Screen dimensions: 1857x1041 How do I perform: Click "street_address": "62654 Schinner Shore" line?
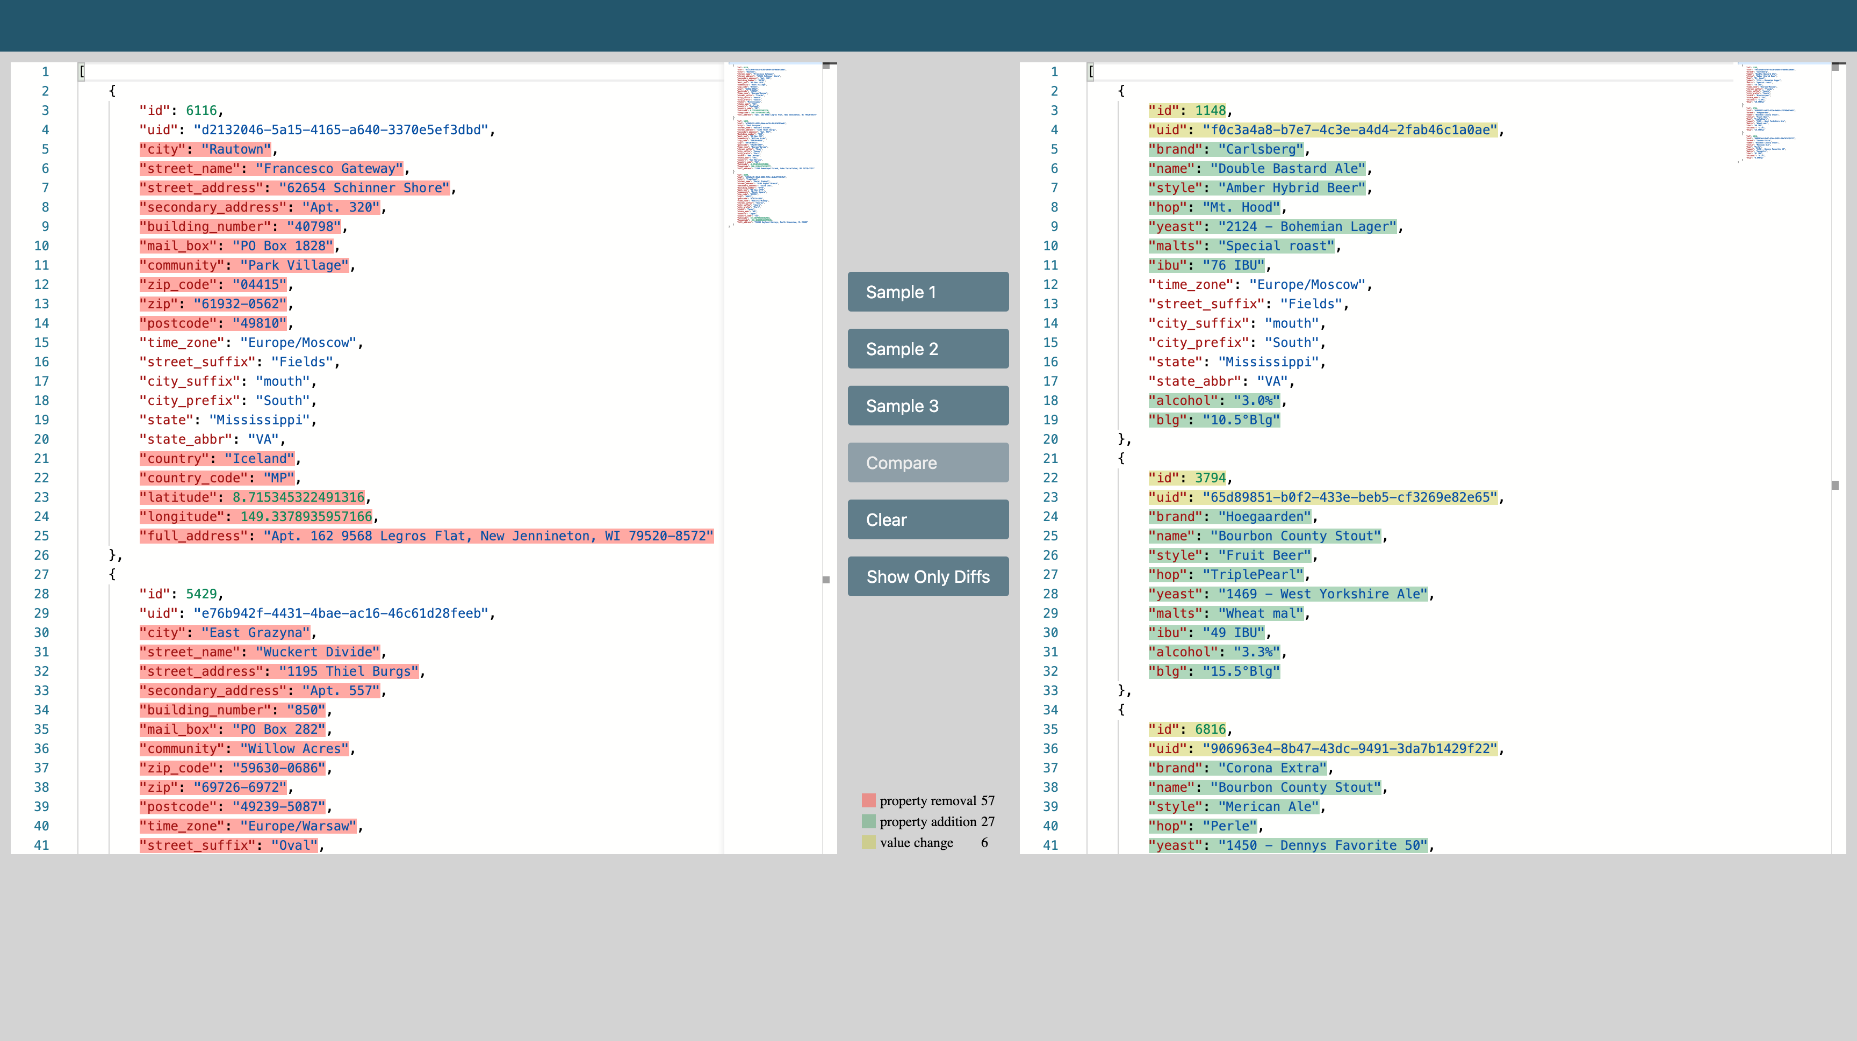pyautogui.click(x=295, y=188)
